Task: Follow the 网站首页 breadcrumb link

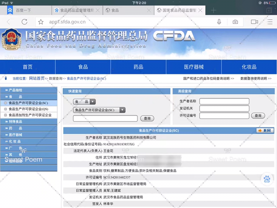Action: pos(37,78)
